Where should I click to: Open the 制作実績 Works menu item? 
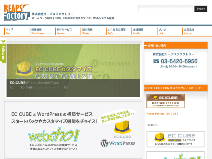[x=87, y=32]
